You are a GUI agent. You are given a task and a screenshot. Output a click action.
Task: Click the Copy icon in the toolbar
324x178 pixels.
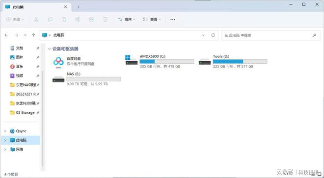click(x=50, y=20)
